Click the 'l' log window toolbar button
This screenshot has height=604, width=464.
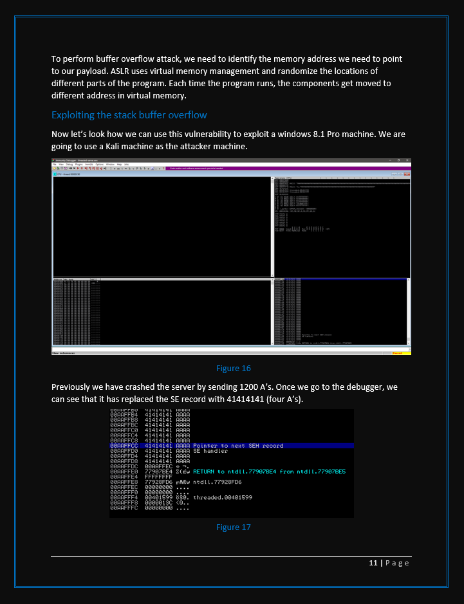click(111, 169)
